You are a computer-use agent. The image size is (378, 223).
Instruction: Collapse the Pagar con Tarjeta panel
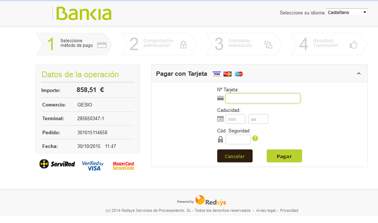[x=359, y=74]
